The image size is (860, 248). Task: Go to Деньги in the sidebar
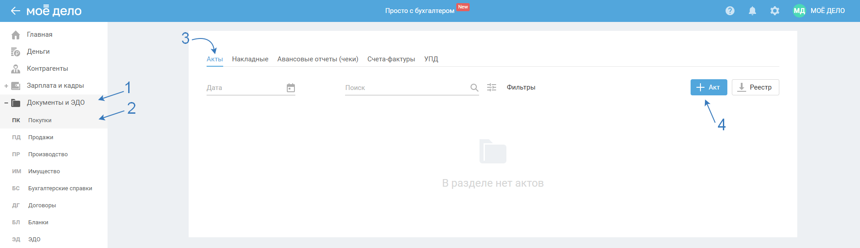click(x=38, y=51)
